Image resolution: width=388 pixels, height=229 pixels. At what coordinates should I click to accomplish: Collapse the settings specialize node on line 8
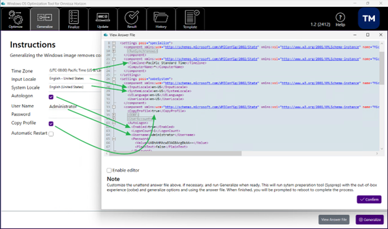tap(114, 43)
